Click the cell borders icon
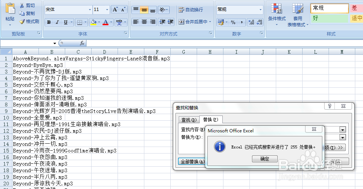This screenshot has height=189, width=363. tap(79, 22)
